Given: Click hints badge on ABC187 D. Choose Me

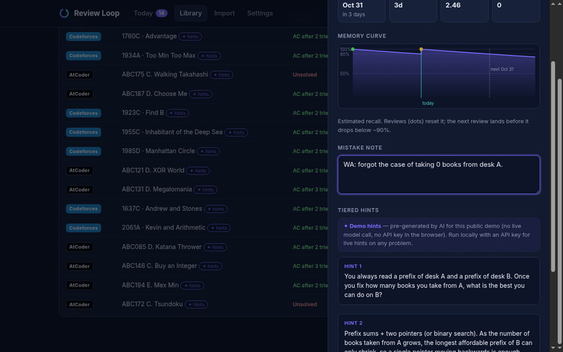Looking at the screenshot, I should click(x=200, y=94).
